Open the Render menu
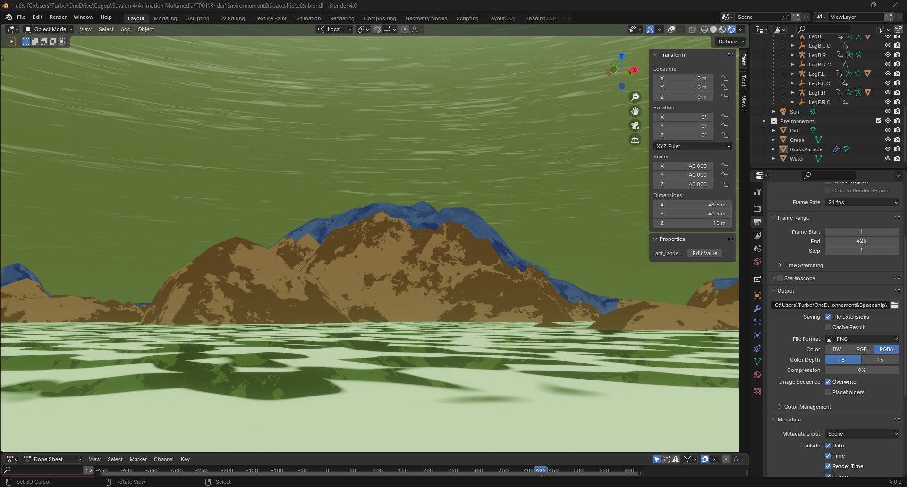907x487 pixels. pyautogui.click(x=58, y=17)
